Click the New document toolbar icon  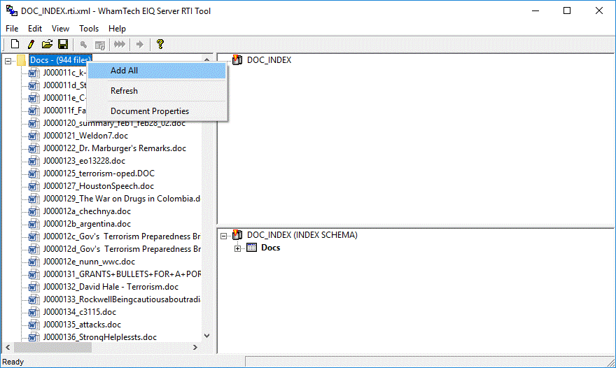(15, 44)
